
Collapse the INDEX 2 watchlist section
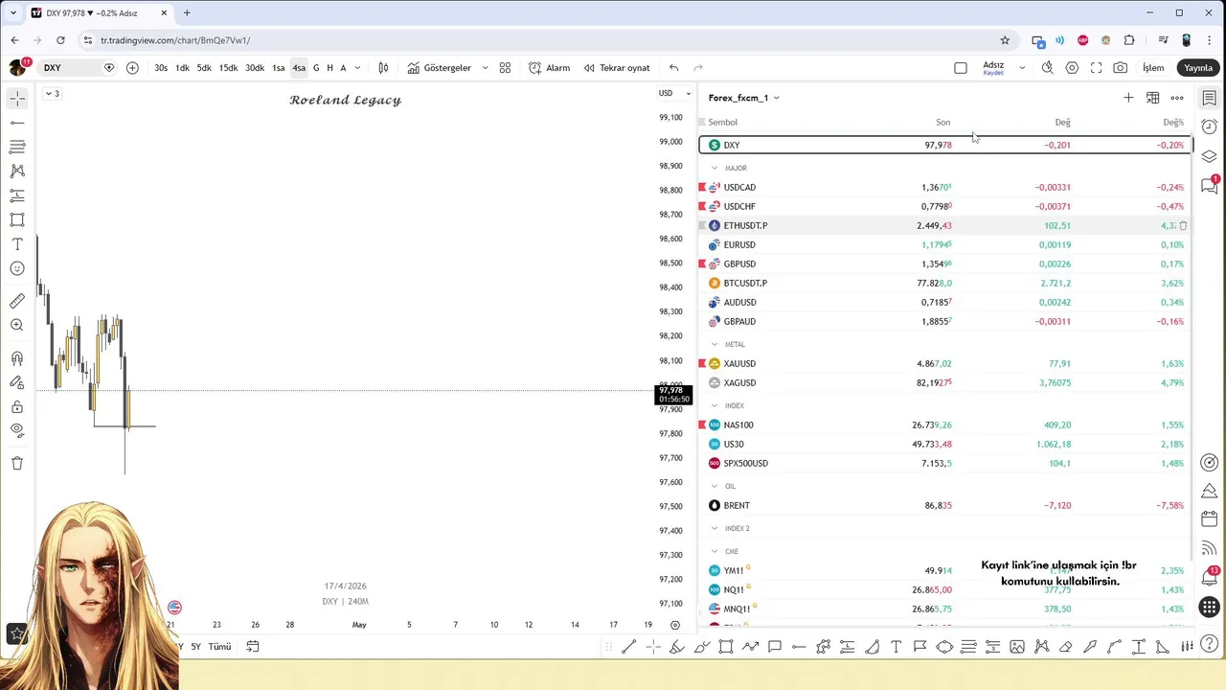[x=715, y=528]
